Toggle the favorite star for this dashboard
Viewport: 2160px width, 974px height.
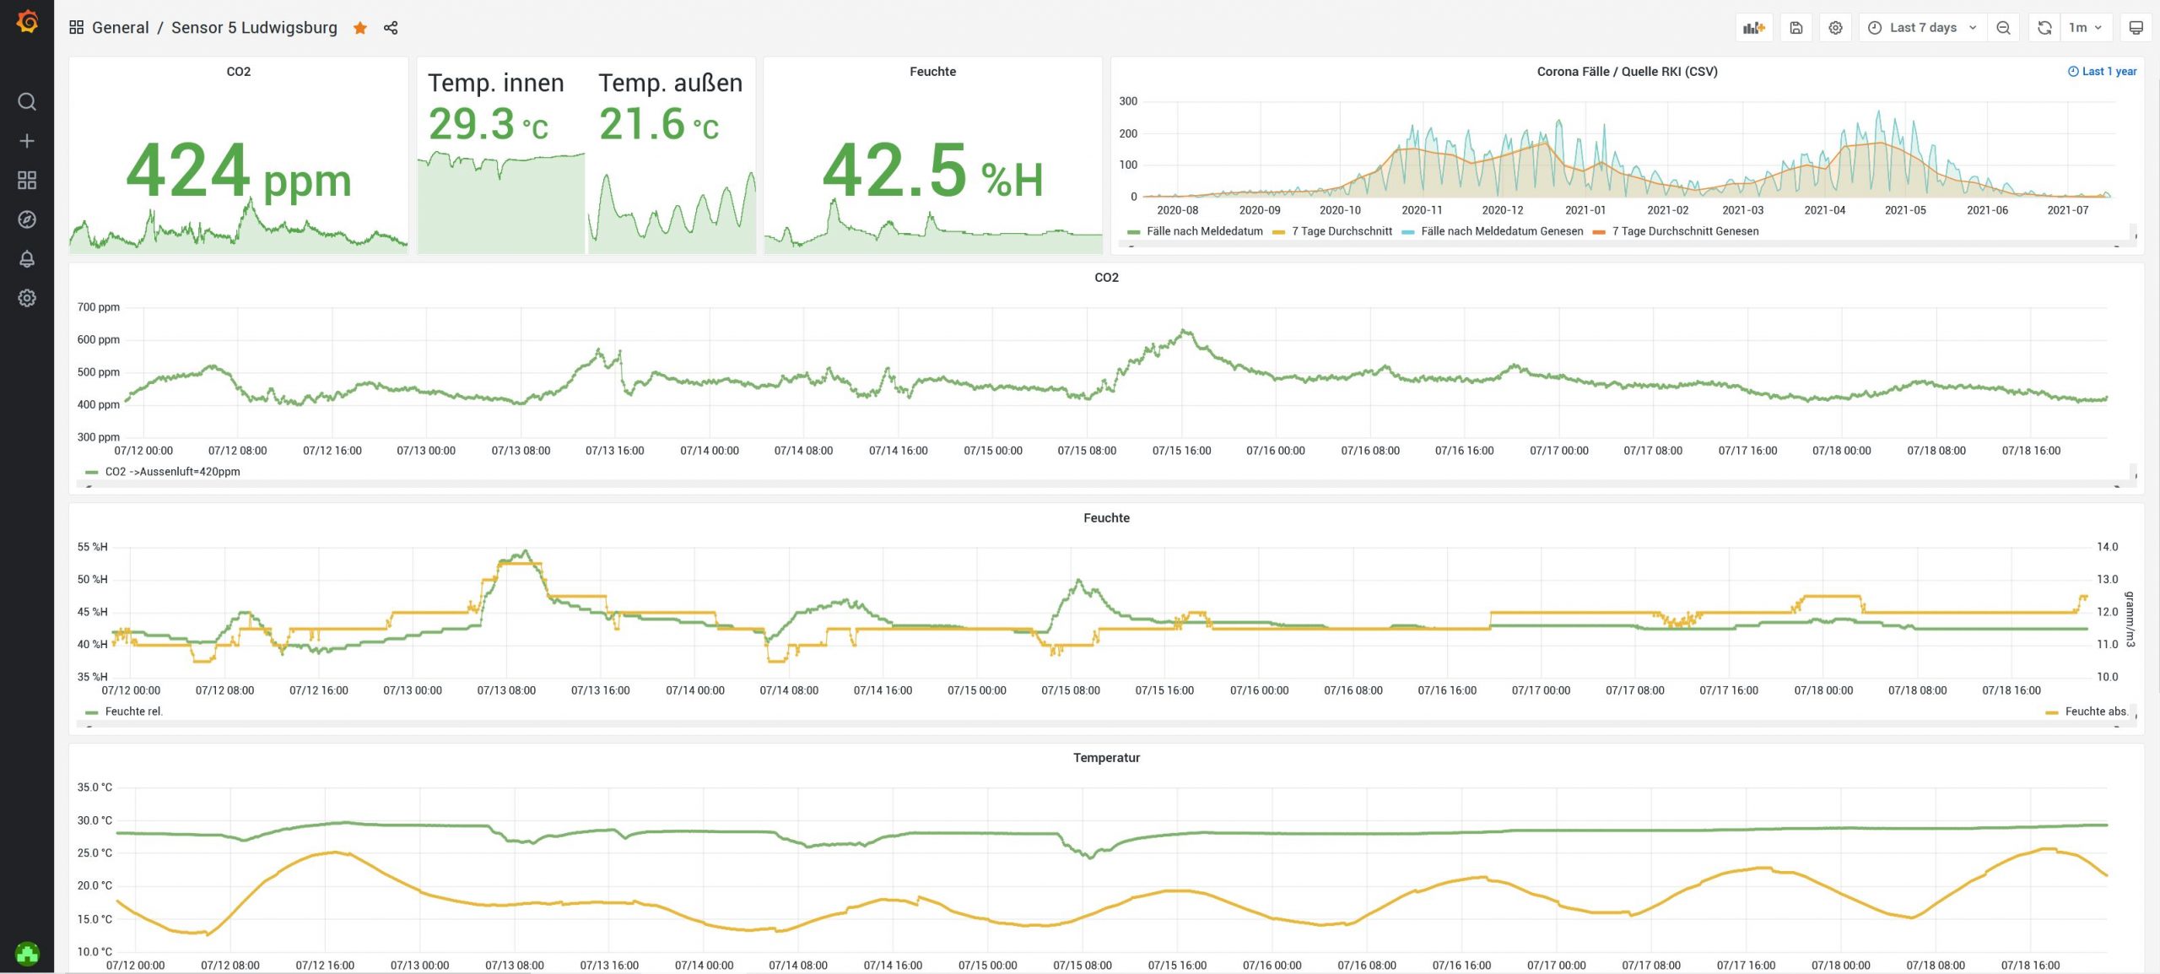coord(360,28)
